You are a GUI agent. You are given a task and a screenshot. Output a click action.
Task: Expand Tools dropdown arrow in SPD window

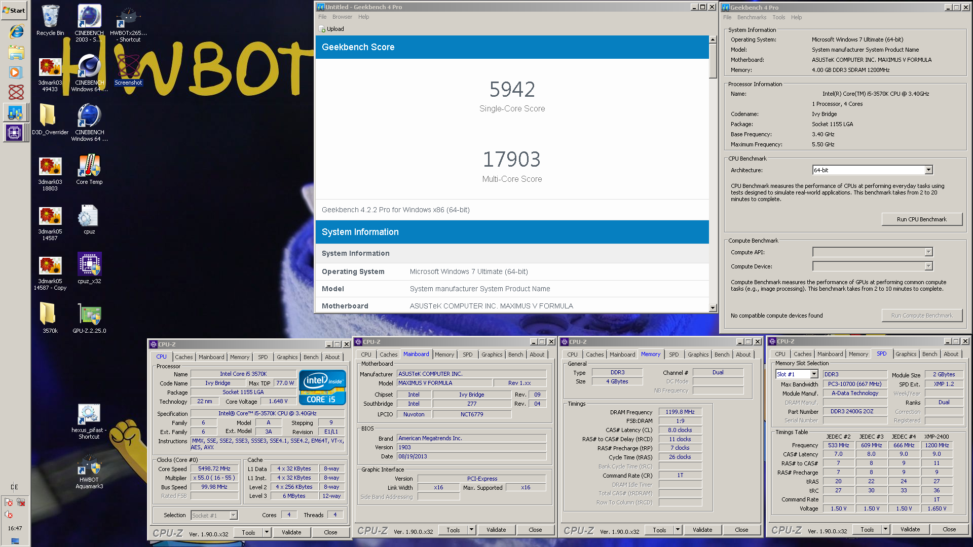(886, 529)
